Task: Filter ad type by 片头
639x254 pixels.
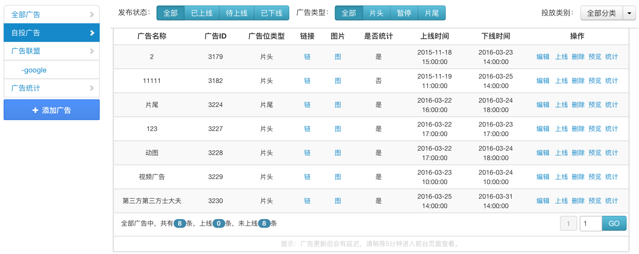Action: pyautogui.click(x=376, y=13)
